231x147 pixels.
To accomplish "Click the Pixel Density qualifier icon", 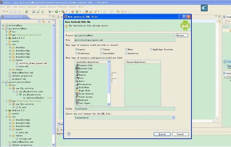I will pos(77,94).
